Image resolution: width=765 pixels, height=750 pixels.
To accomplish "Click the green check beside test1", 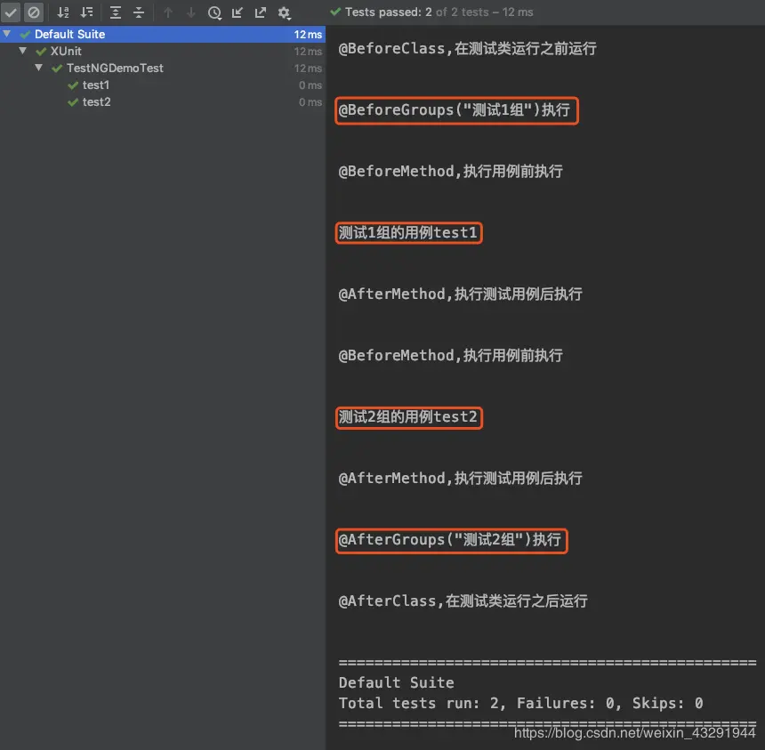I will 73,85.
